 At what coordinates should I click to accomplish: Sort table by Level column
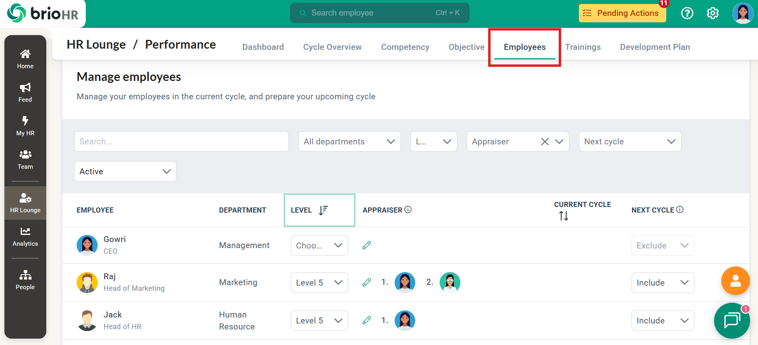(323, 210)
